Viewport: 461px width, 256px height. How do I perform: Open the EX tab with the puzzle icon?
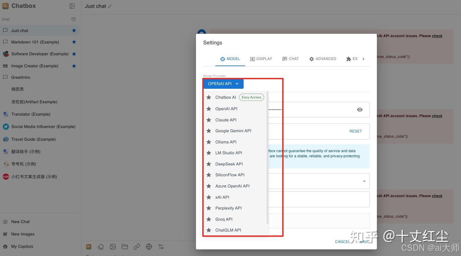tap(352, 59)
